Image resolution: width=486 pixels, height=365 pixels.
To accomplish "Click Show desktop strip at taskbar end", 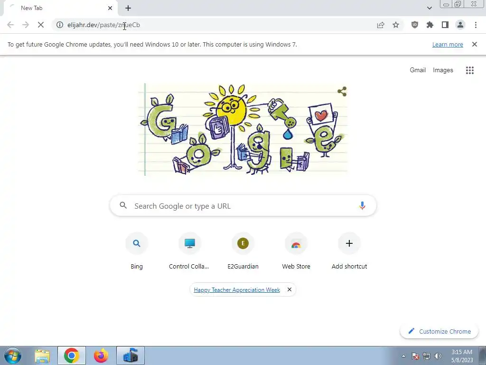I will coord(483,355).
